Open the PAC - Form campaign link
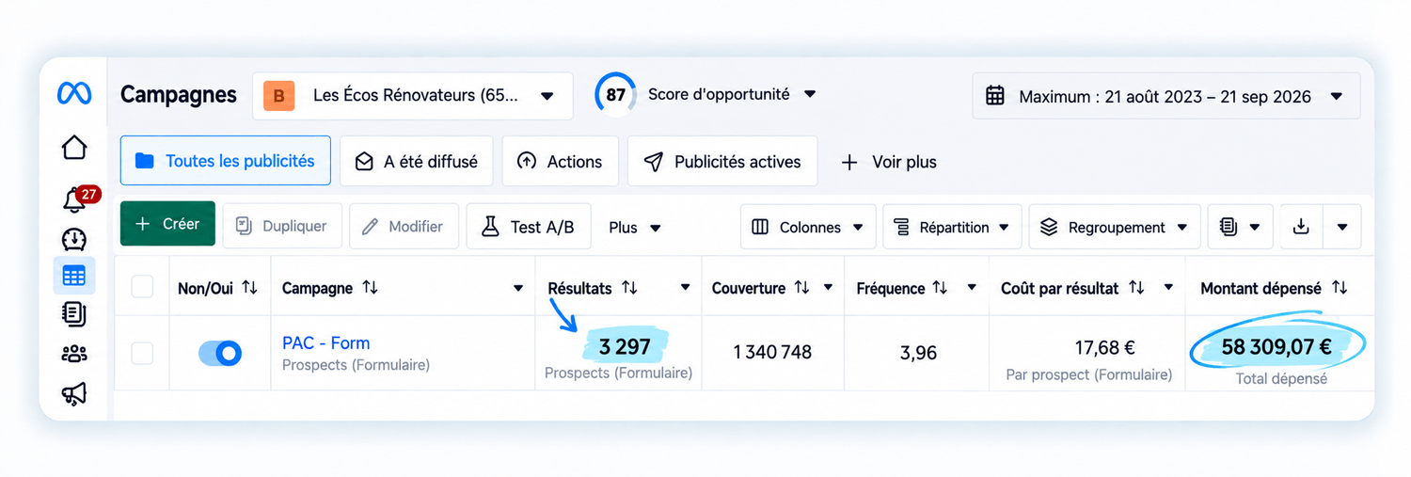 click(x=326, y=343)
